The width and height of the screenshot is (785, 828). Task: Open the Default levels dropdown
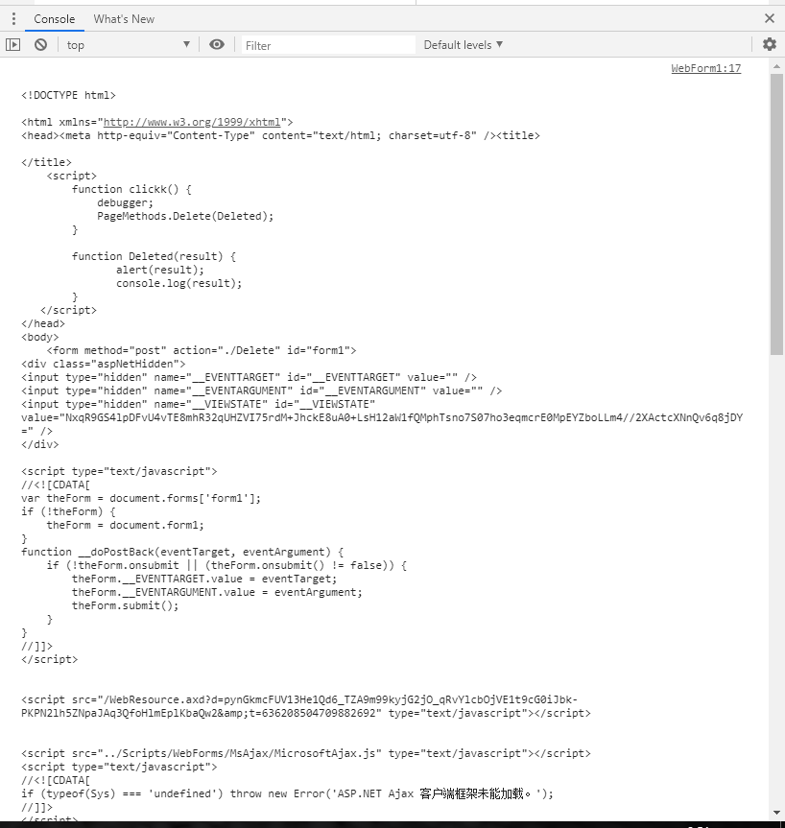(463, 45)
